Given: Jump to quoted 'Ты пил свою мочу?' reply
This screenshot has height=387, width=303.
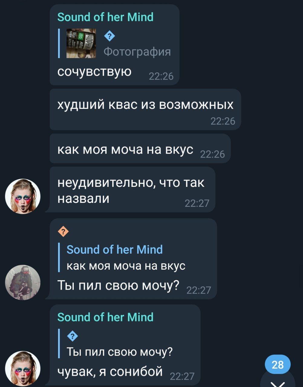Looking at the screenshot, I should click(x=119, y=352).
